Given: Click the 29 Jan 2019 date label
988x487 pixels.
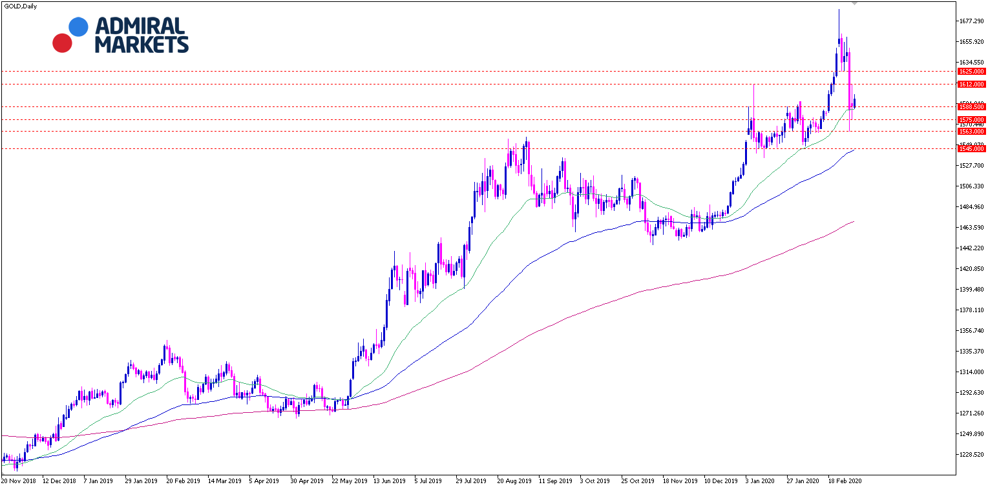Looking at the screenshot, I should coord(141,481).
